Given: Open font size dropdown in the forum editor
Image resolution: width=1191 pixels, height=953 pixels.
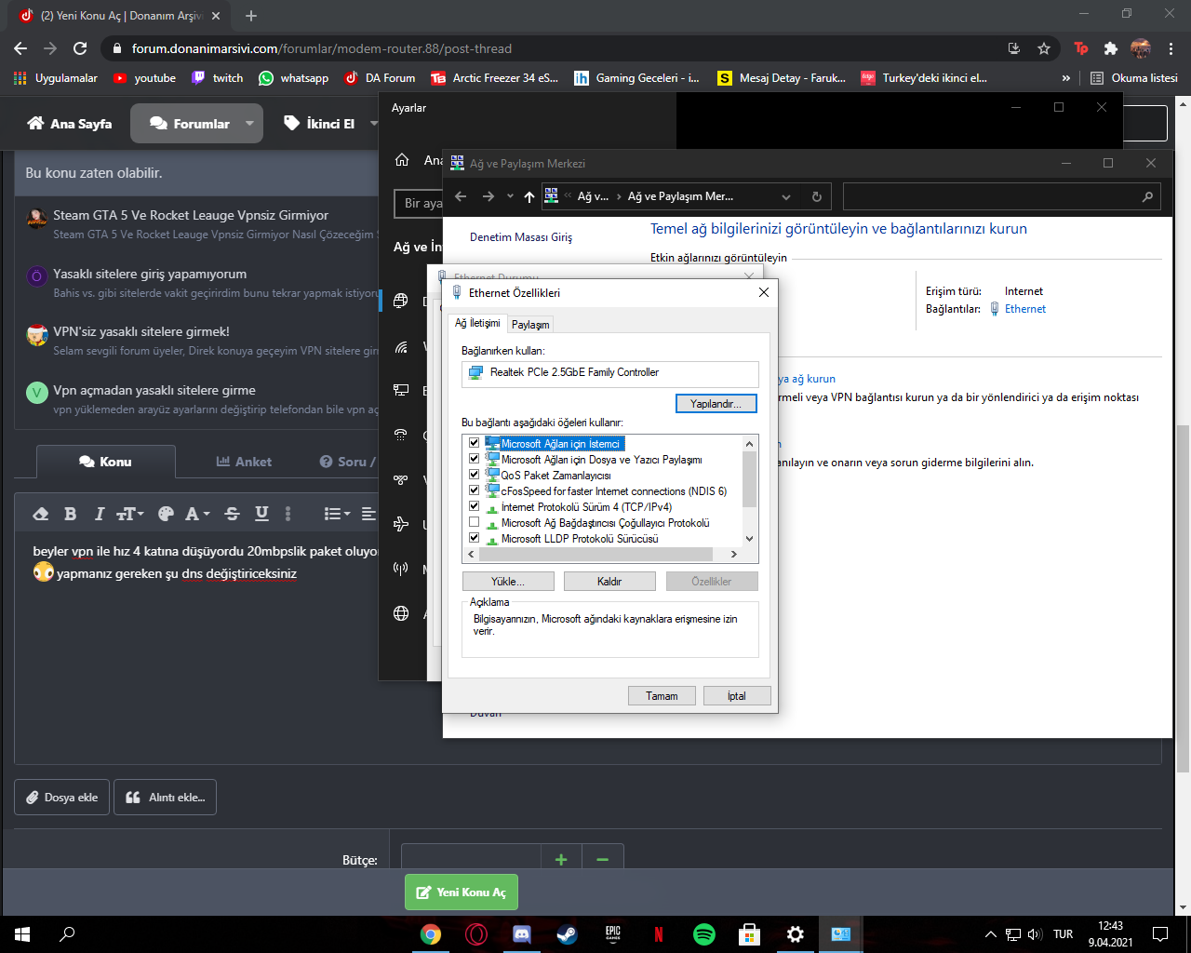Looking at the screenshot, I should 129,514.
